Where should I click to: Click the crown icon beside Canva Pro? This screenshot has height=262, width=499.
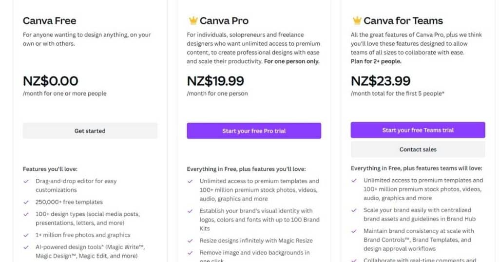(193, 20)
